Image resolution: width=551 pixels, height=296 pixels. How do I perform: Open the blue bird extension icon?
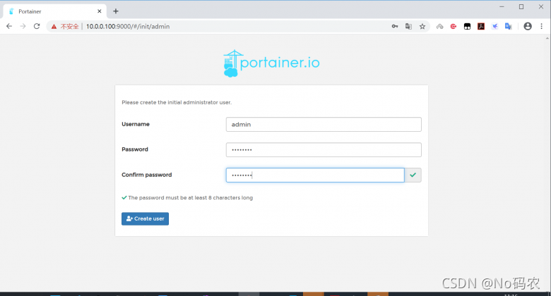494,26
